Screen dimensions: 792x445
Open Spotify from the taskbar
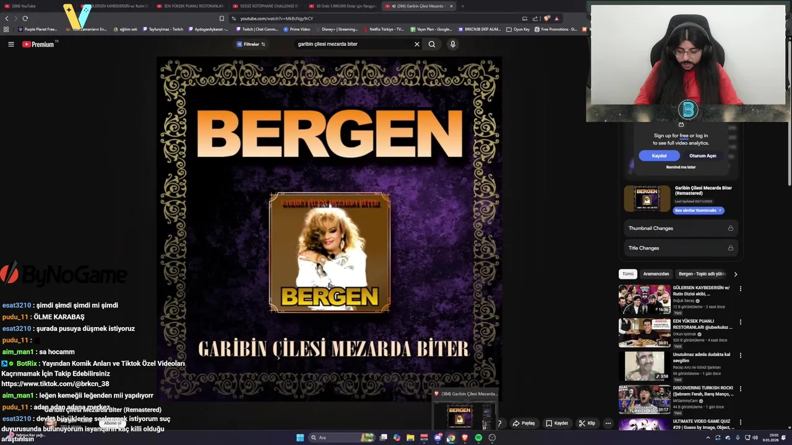(478, 438)
